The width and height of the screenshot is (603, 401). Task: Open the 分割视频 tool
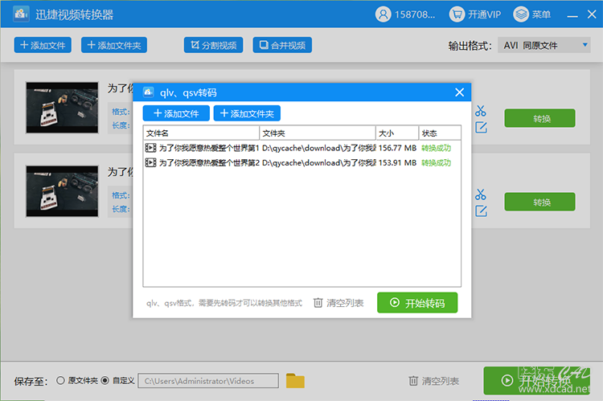coord(213,45)
